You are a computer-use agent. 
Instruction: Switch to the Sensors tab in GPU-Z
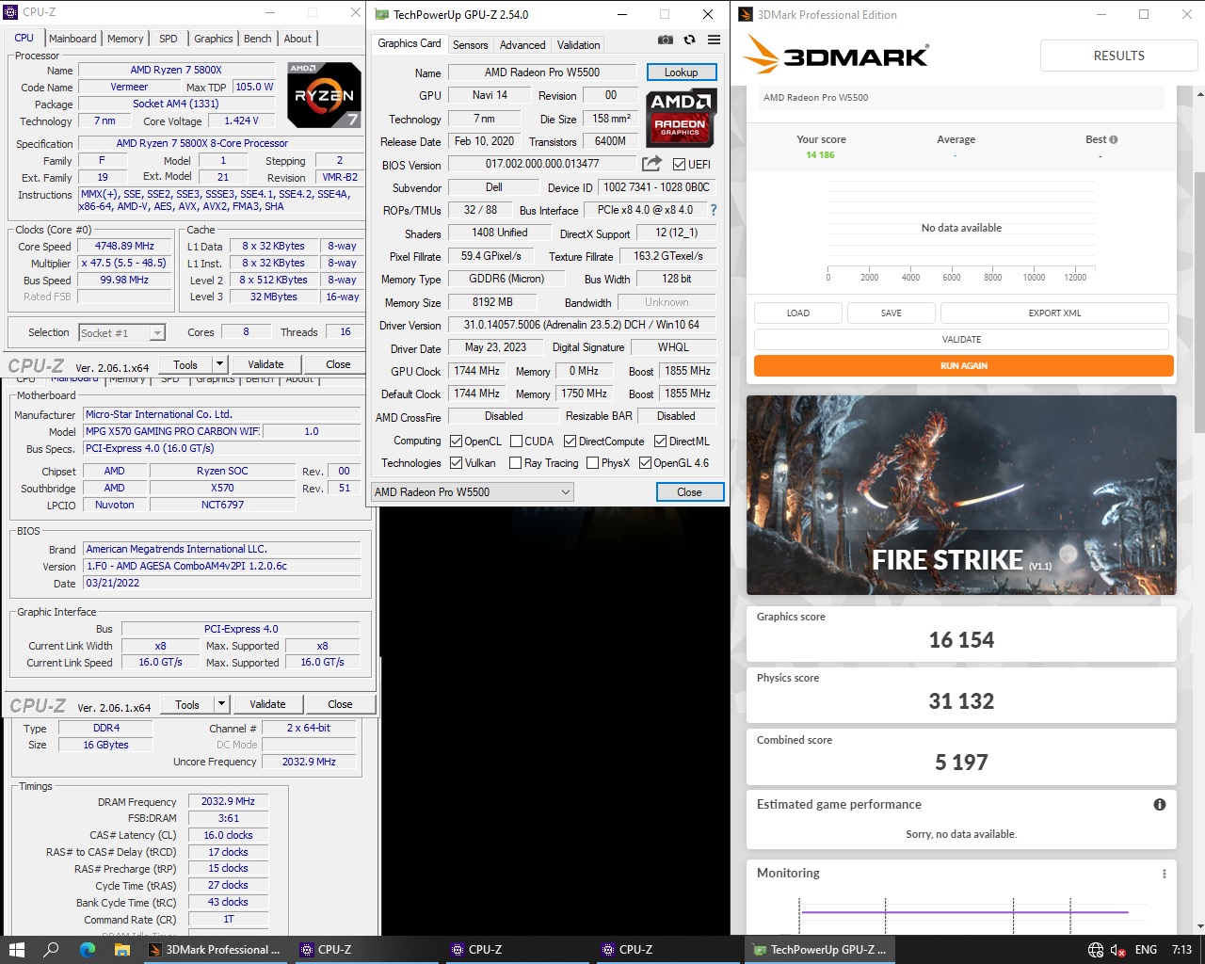click(471, 45)
